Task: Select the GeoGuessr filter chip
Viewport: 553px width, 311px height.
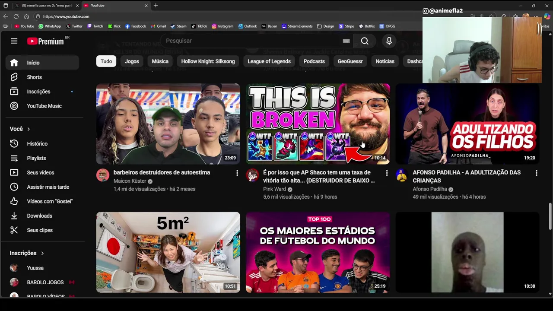Action: coord(350,61)
